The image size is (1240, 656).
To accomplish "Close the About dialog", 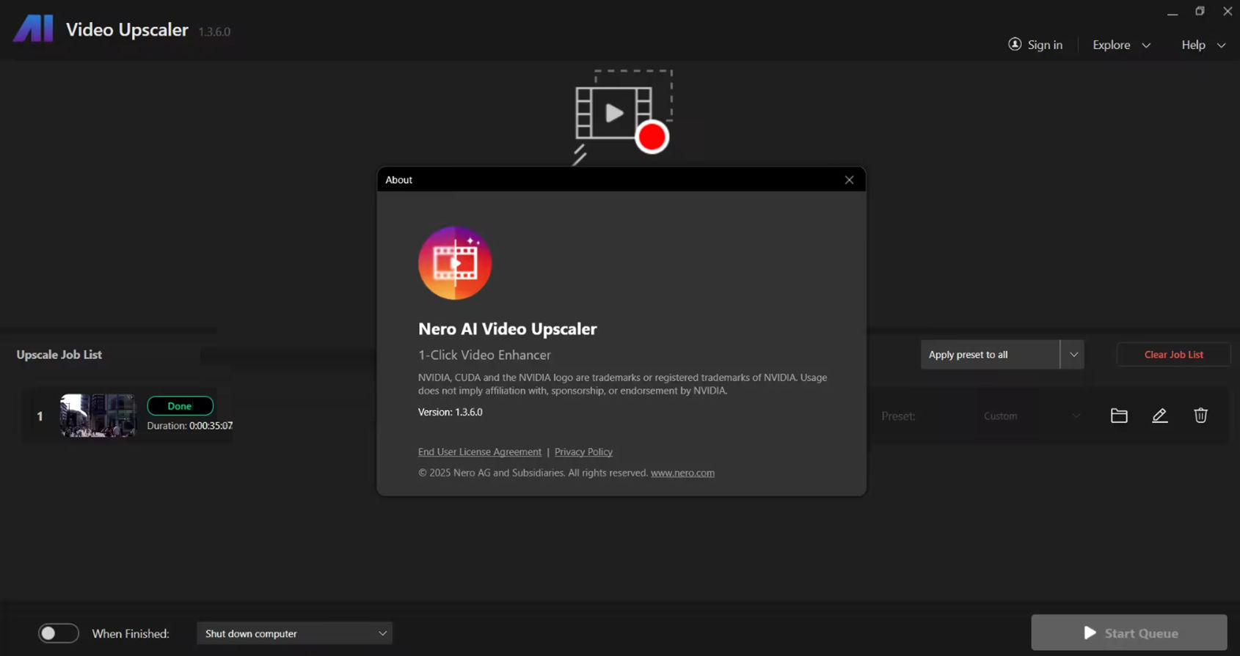I will pos(849,180).
